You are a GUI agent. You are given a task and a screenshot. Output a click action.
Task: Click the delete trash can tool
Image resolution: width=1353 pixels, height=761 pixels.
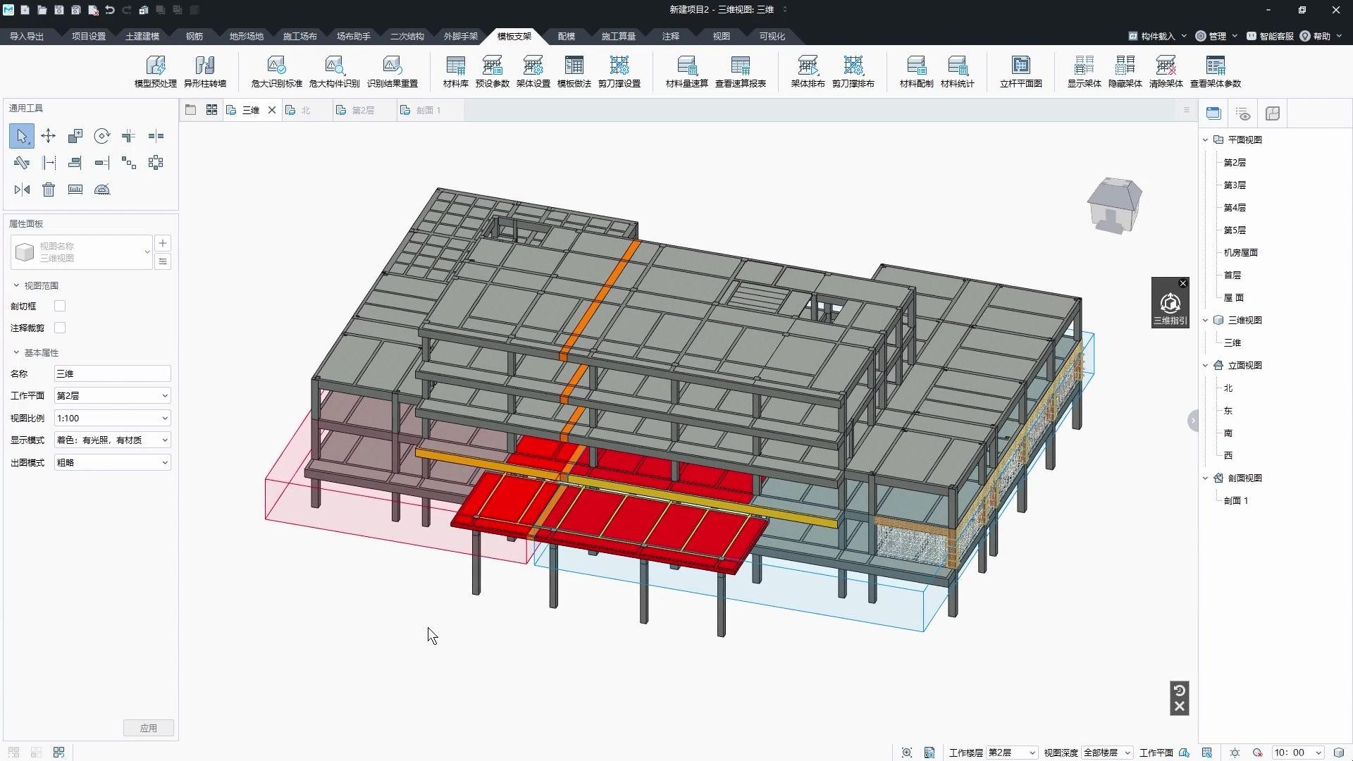(49, 190)
